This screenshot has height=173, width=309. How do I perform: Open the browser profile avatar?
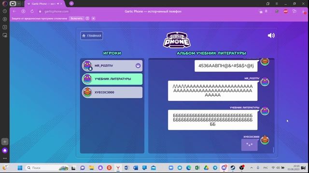coord(5,3)
